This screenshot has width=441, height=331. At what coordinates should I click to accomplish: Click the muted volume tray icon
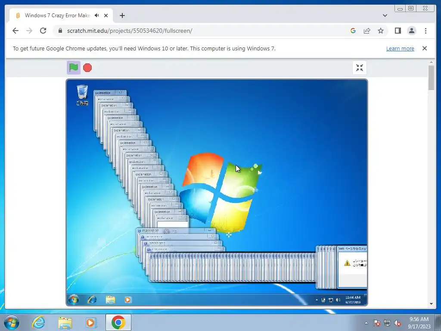click(x=398, y=323)
